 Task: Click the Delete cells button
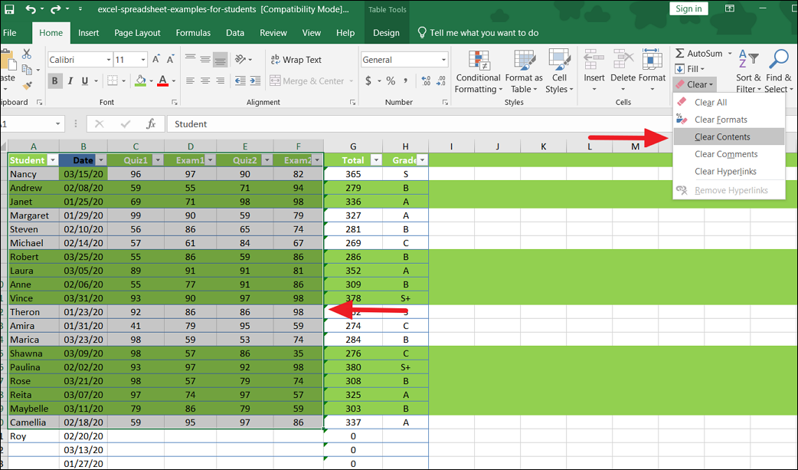[x=623, y=71]
